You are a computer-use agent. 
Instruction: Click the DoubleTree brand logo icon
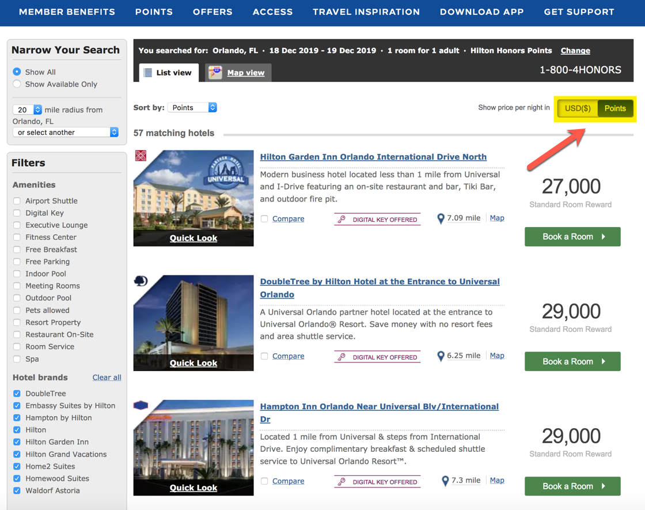tap(141, 281)
